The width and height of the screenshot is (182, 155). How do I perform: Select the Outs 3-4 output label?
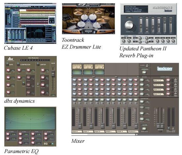pos(158,85)
